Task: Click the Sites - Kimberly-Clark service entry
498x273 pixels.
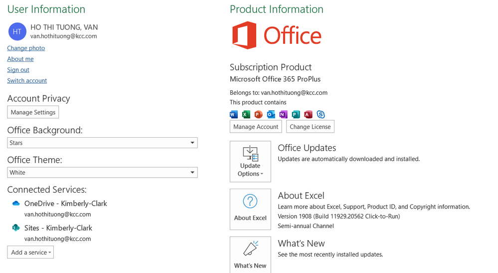Action: (x=58, y=228)
